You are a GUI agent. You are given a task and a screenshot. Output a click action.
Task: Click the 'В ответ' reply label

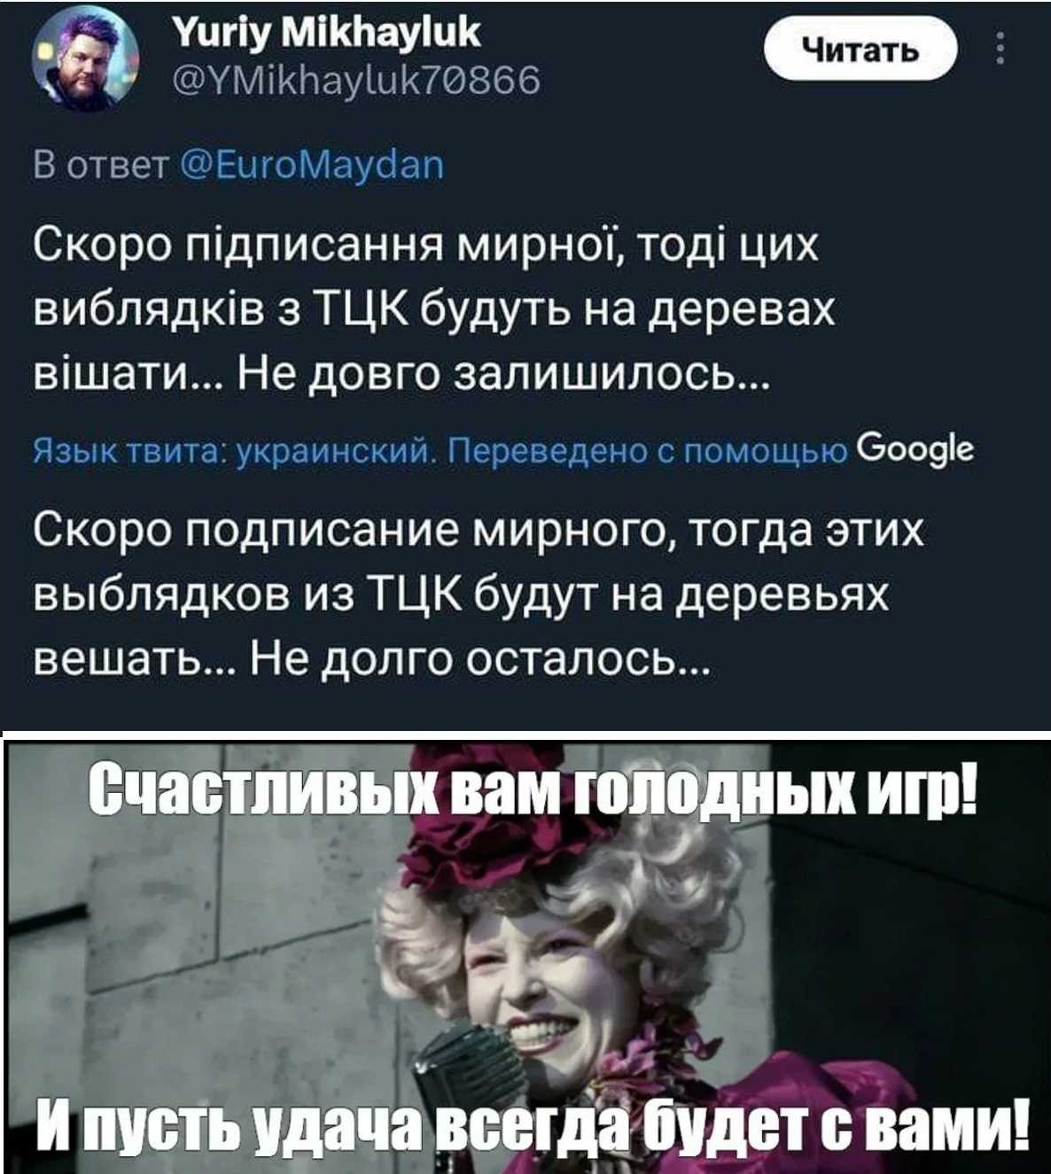click(100, 166)
